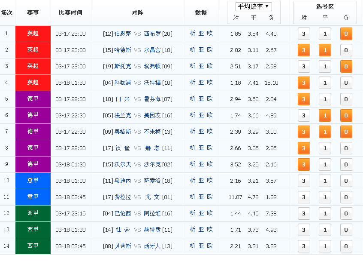363x261 pixels.
Task: Open team link 萨索洛
Action: click(x=152, y=181)
